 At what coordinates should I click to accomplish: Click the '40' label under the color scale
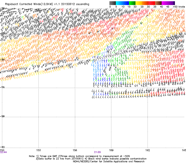coord(161,7)
